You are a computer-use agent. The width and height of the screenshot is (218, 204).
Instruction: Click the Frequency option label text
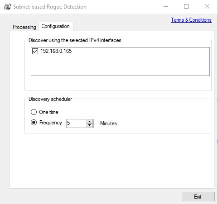pos(51,123)
